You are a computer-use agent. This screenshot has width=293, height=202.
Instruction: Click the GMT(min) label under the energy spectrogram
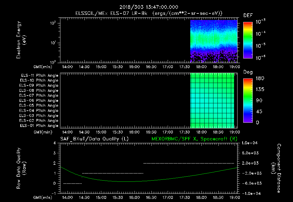point(43,67)
